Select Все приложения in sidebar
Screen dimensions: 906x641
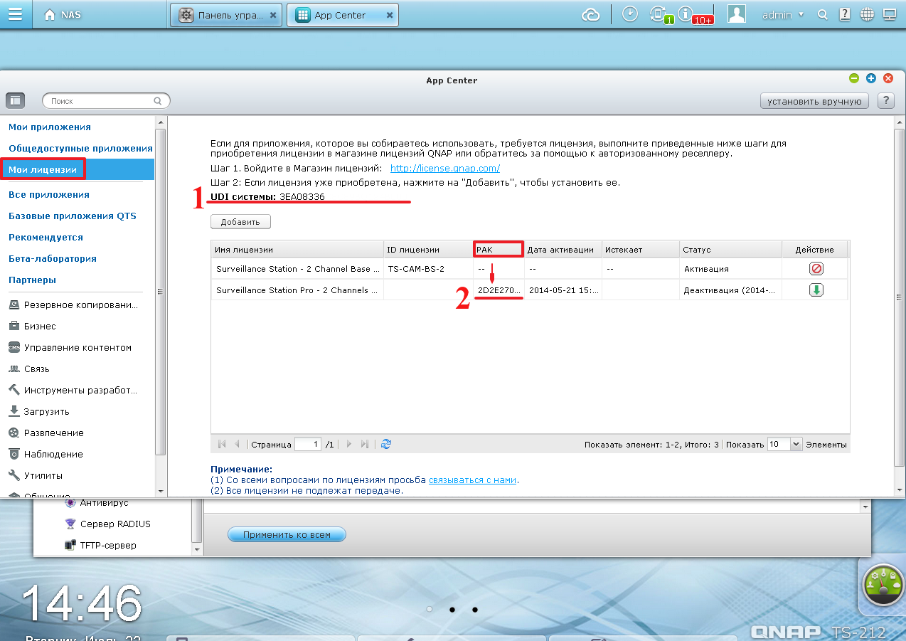click(49, 194)
